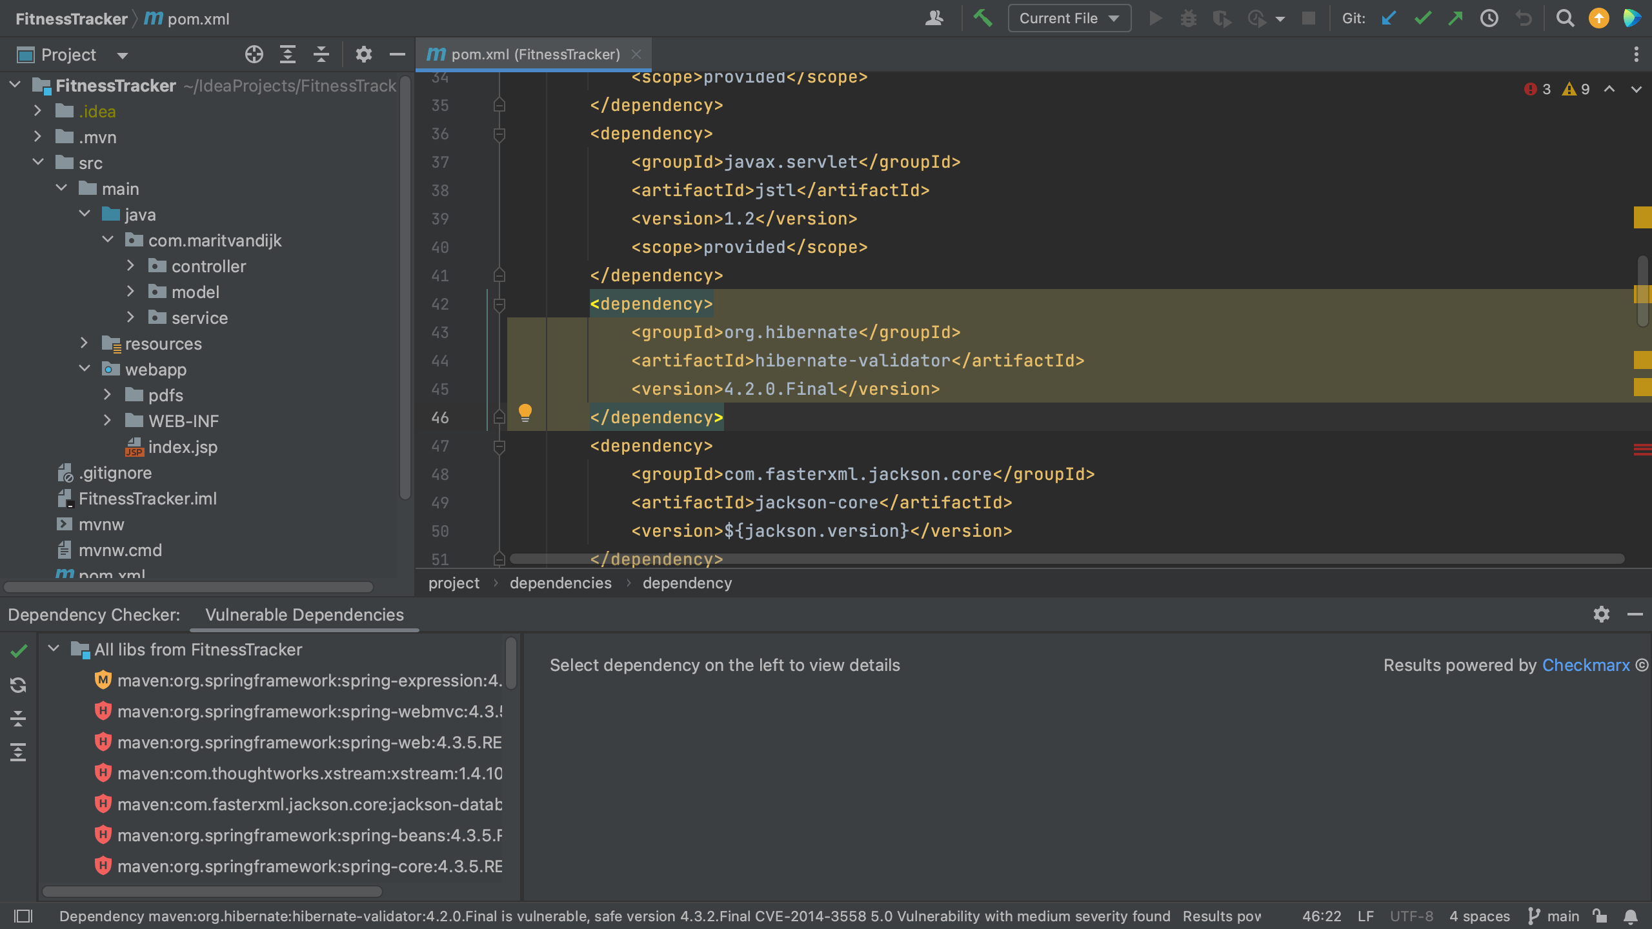Open Git update project (blue arrow) icon
This screenshot has height=929, width=1652.
[x=1388, y=18]
